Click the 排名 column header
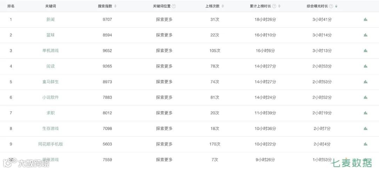The image size is (379, 170). (11, 6)
